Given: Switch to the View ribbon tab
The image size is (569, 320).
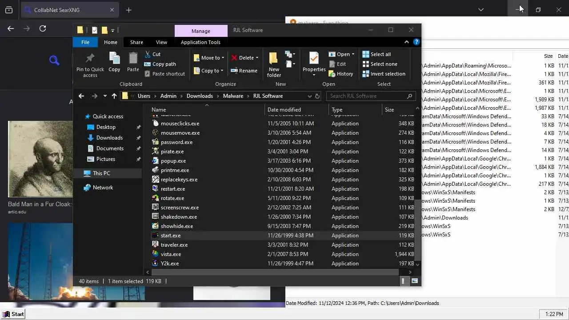Looking at the screenshot, I should [x=161, y=42].
